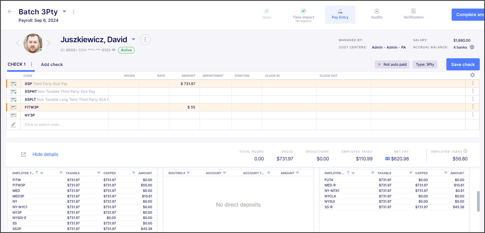Click the pop-out icon beside Hide details
This screenshot has width=485, height=233.
23,155
